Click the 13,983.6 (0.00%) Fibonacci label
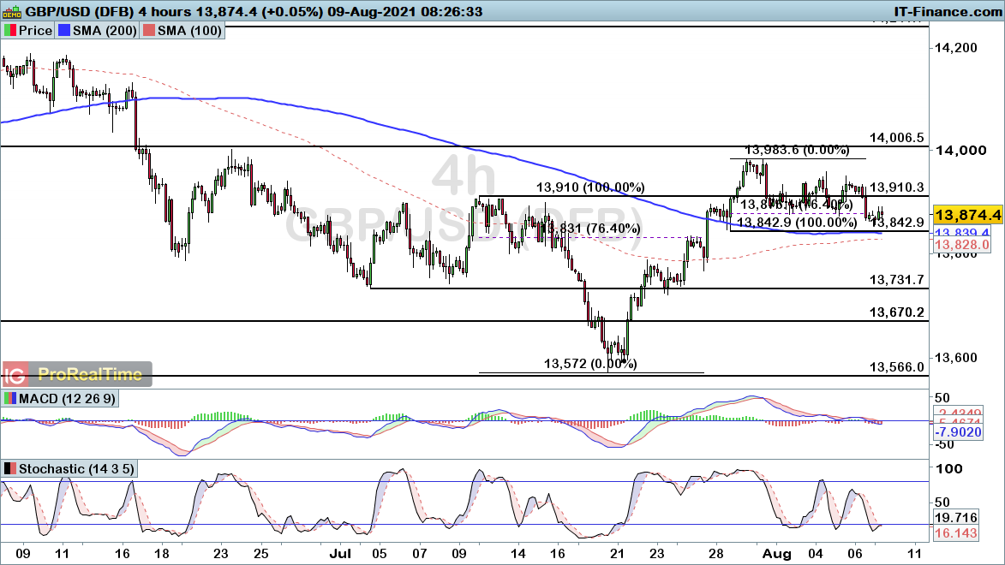 798,150
